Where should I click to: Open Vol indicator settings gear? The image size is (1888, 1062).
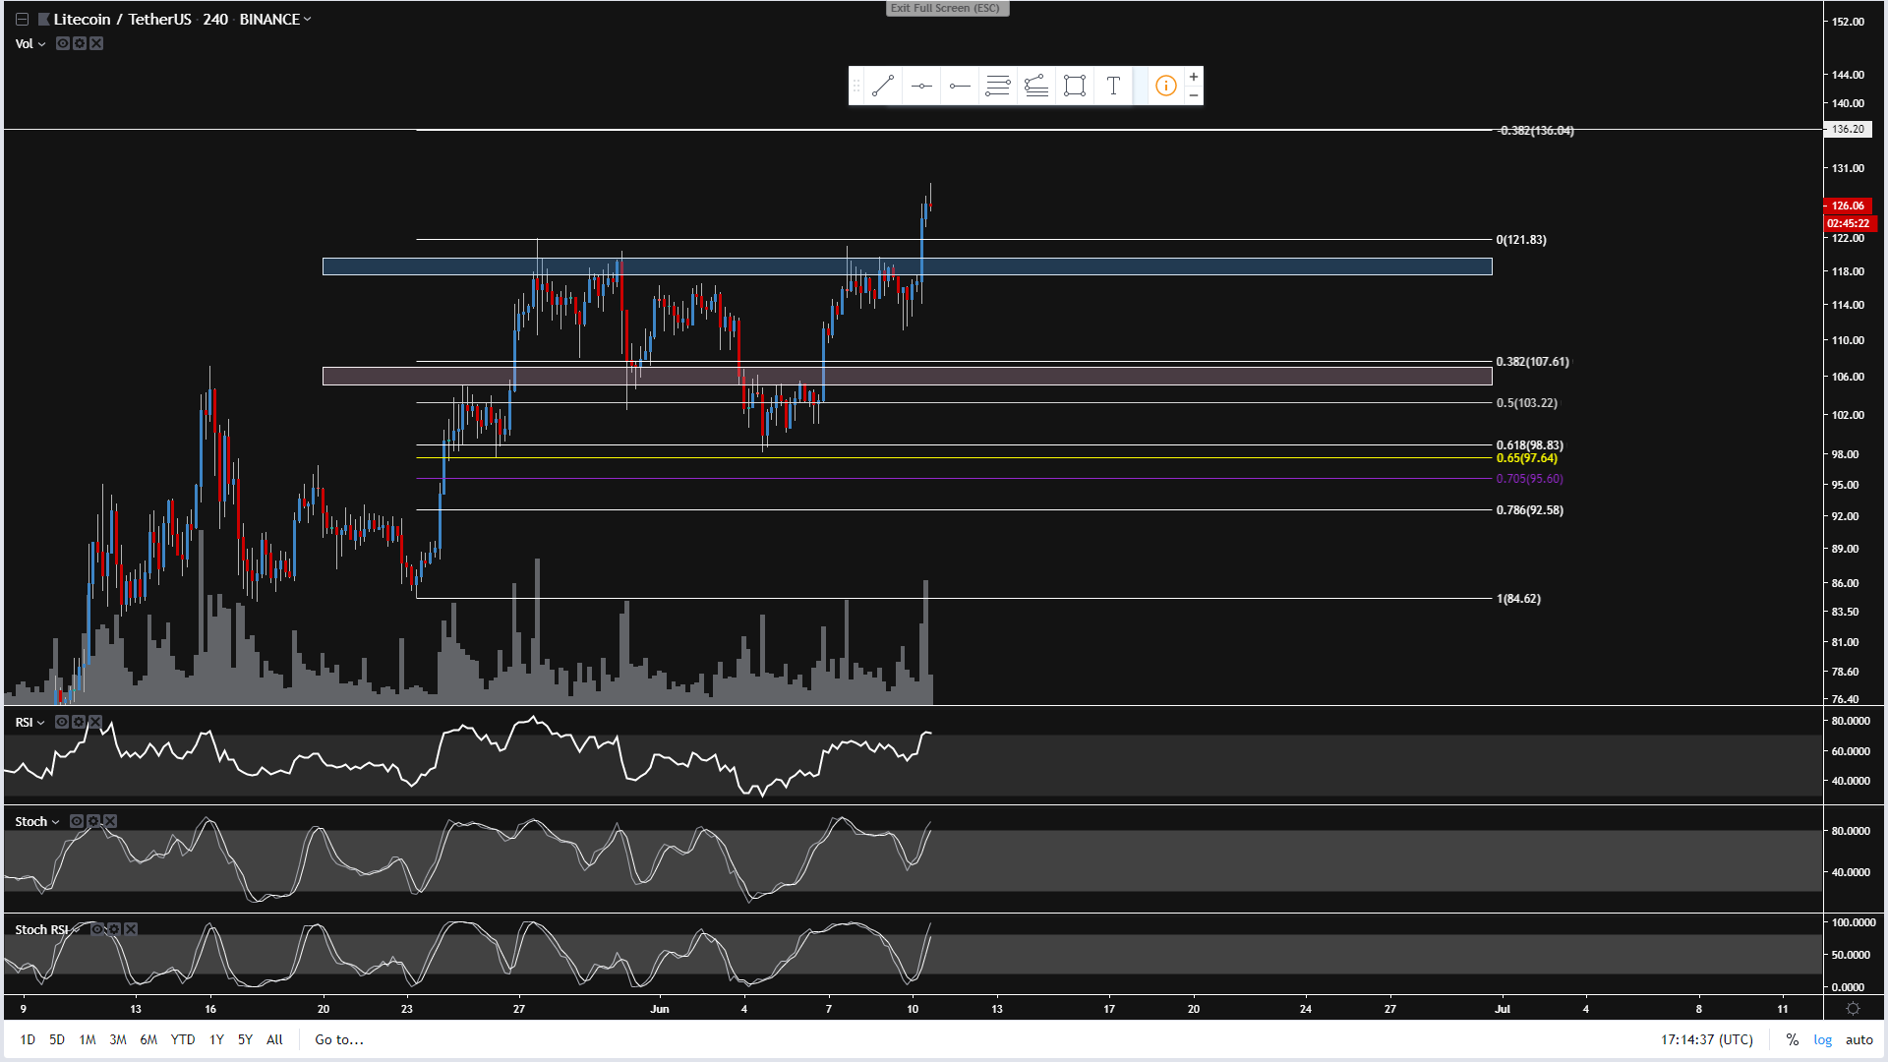[80, 43]
